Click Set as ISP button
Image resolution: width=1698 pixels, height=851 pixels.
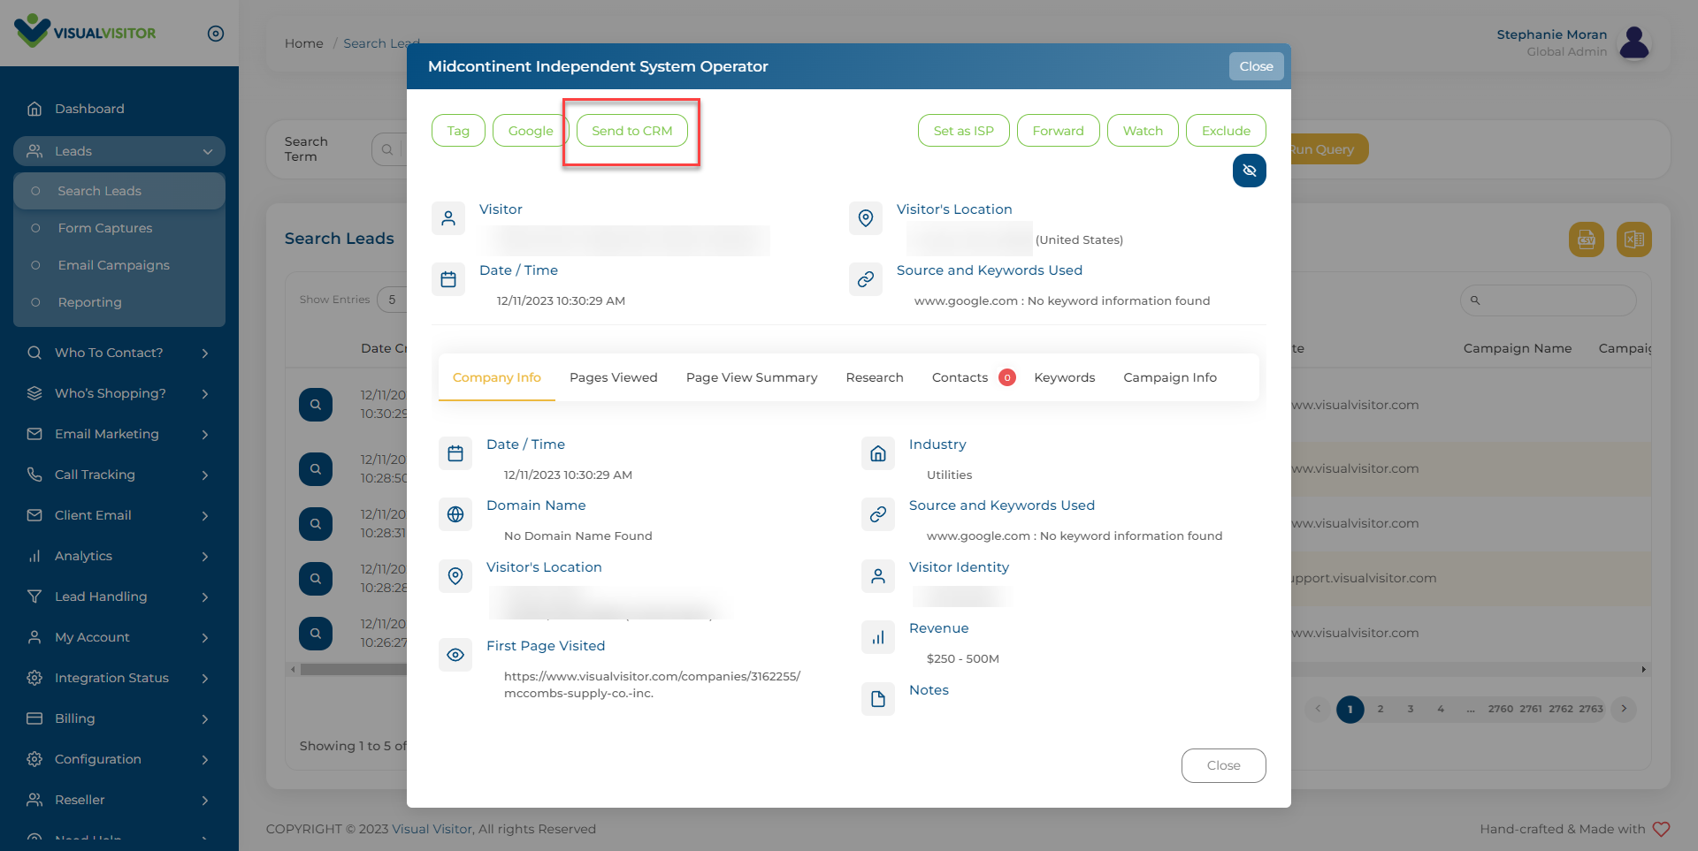[963, 131]
